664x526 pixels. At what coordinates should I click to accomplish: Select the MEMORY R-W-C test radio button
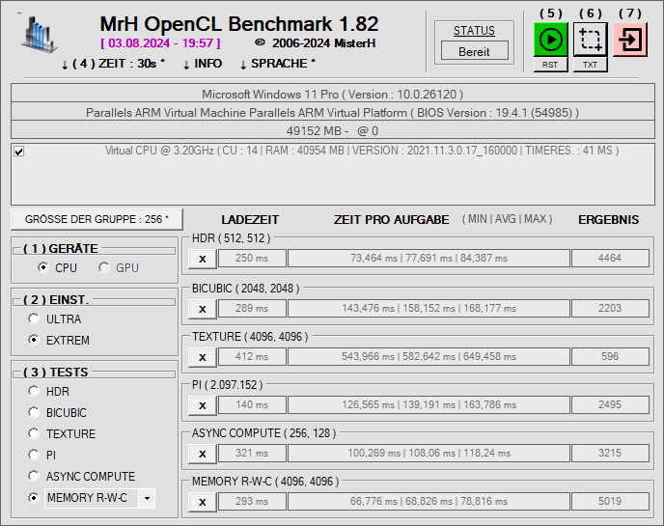[x=34, y=498]
